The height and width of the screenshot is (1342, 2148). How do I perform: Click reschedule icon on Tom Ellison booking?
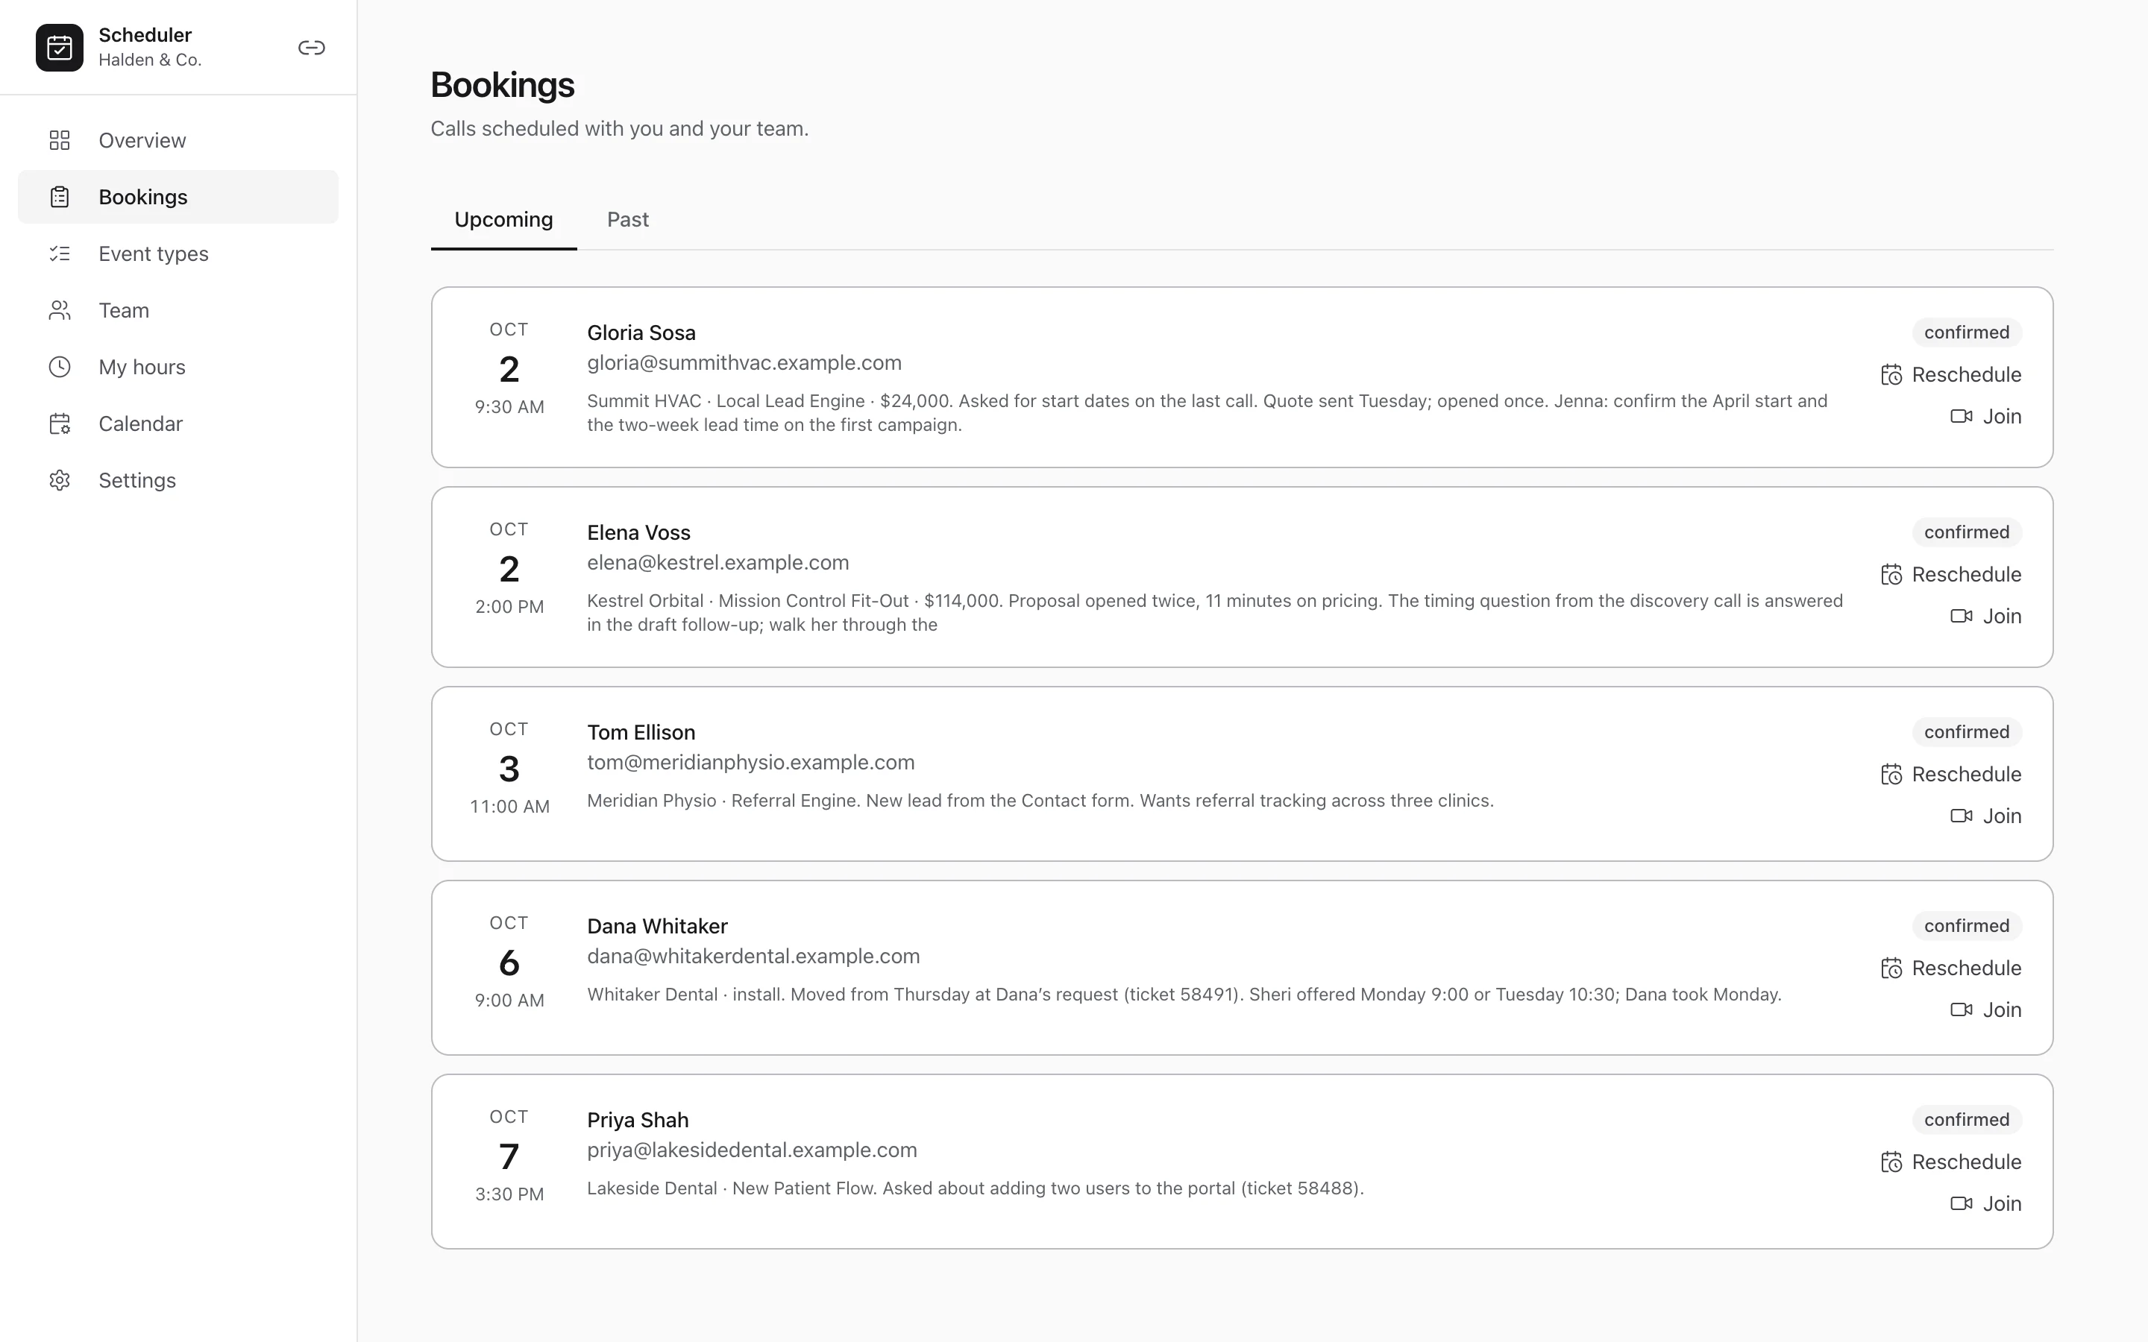pos(1891,775)
